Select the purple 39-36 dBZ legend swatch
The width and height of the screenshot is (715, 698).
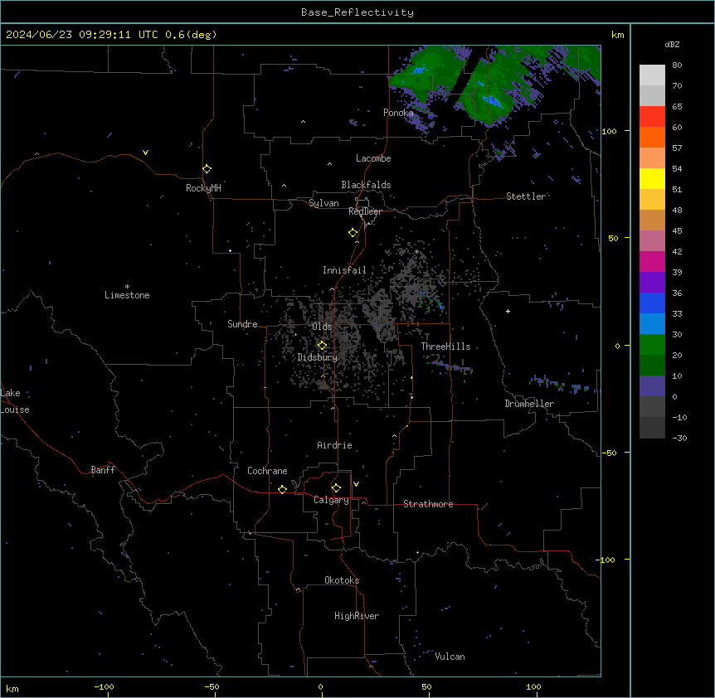652,283
